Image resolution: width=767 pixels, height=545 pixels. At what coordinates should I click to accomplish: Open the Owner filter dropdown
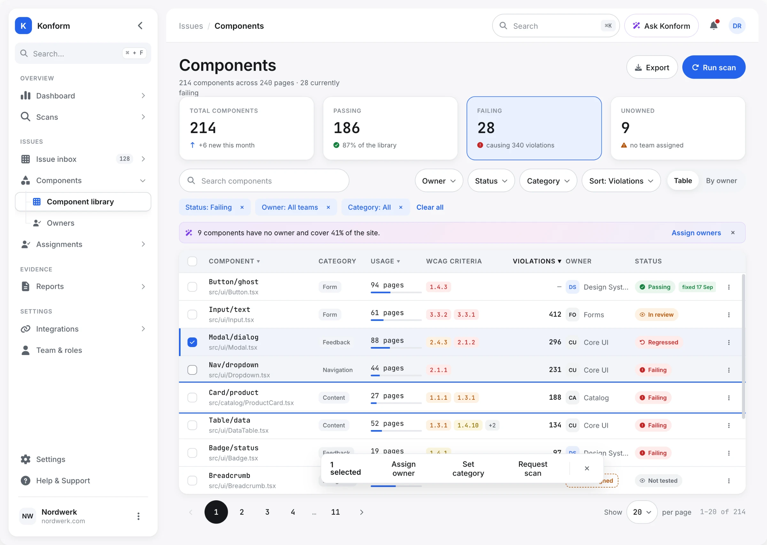[x=439, y=180]
